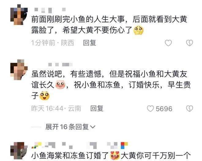This screenshot has width=202, height=161.
Task: Open first commenter's pixelated avatar
Action: tap(19, 15)
